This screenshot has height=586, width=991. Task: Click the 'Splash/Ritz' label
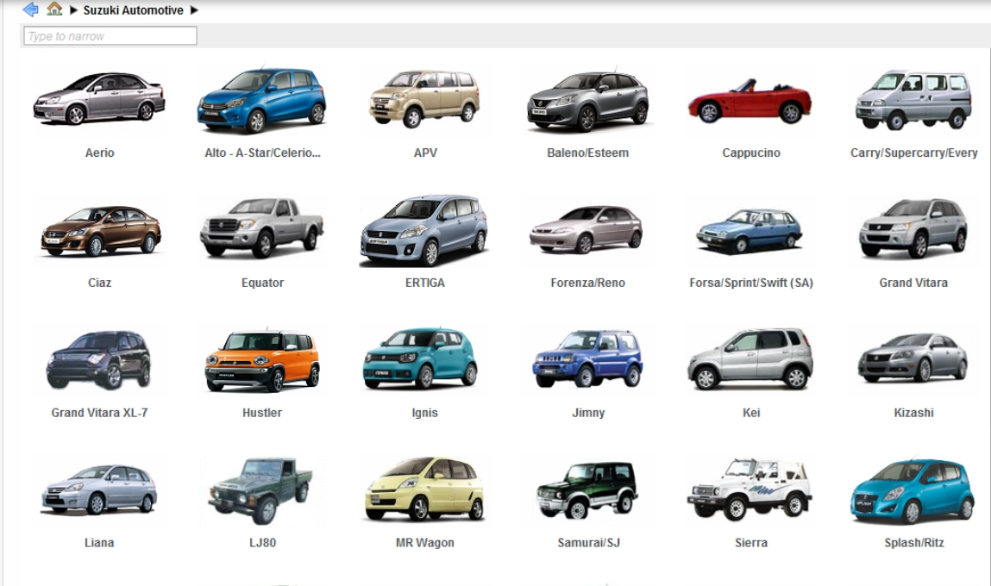(x=914, y=543)
